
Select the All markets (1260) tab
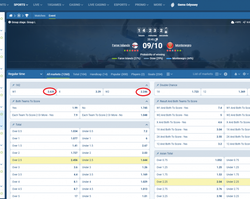coord(58,74)
